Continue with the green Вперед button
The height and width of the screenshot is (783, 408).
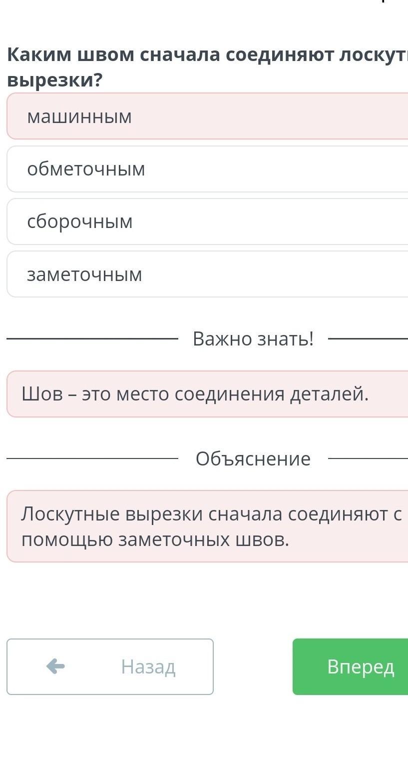point(350,666)
